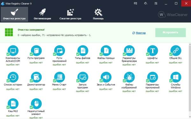Disable the Кэш MUI checkbox
The width and height of the screenshot is (191, 119).
click(x=8, y=107)
